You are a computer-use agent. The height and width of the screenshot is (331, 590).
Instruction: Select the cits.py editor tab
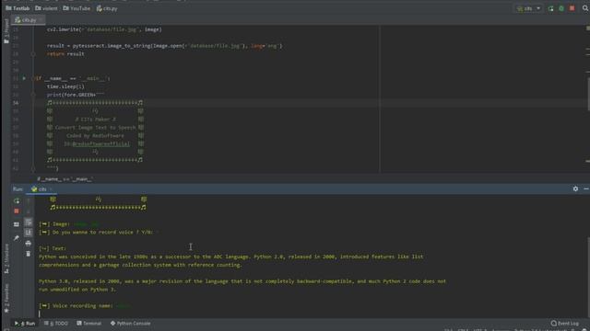(x=28, y=20)
